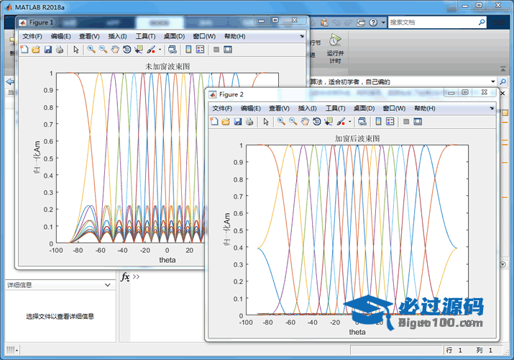514x360 pixels.
Task: Select Brush data tool in Figure 1
Action: pyautogui.click(x=151, y=50)
